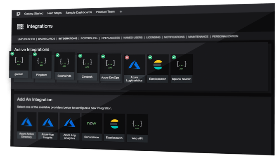Click the Pingdom label
This screenshot has height=157, width=279.
coord(41,75)
